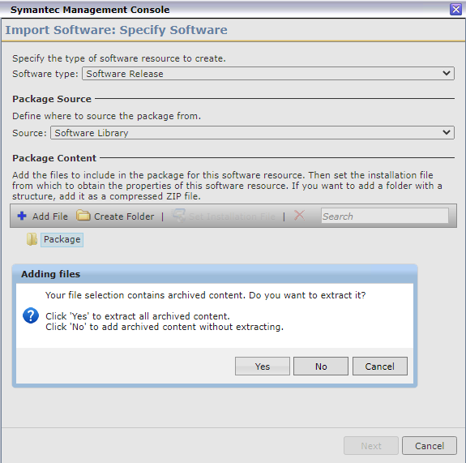Cancel the Adding files dialog

pos(380,366)
